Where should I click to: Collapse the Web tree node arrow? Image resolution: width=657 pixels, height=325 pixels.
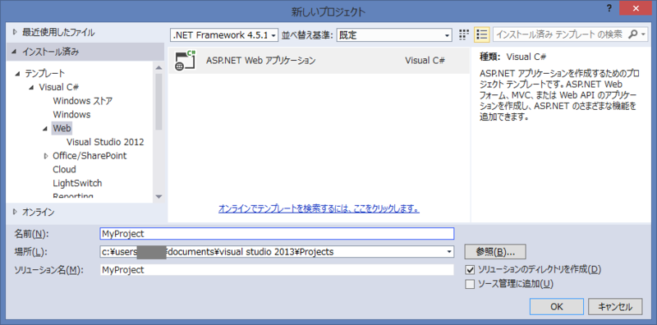(45, 129)
